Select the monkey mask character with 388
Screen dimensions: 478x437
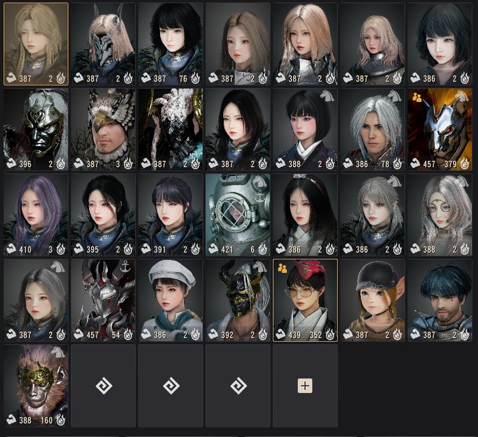point(36,386)
